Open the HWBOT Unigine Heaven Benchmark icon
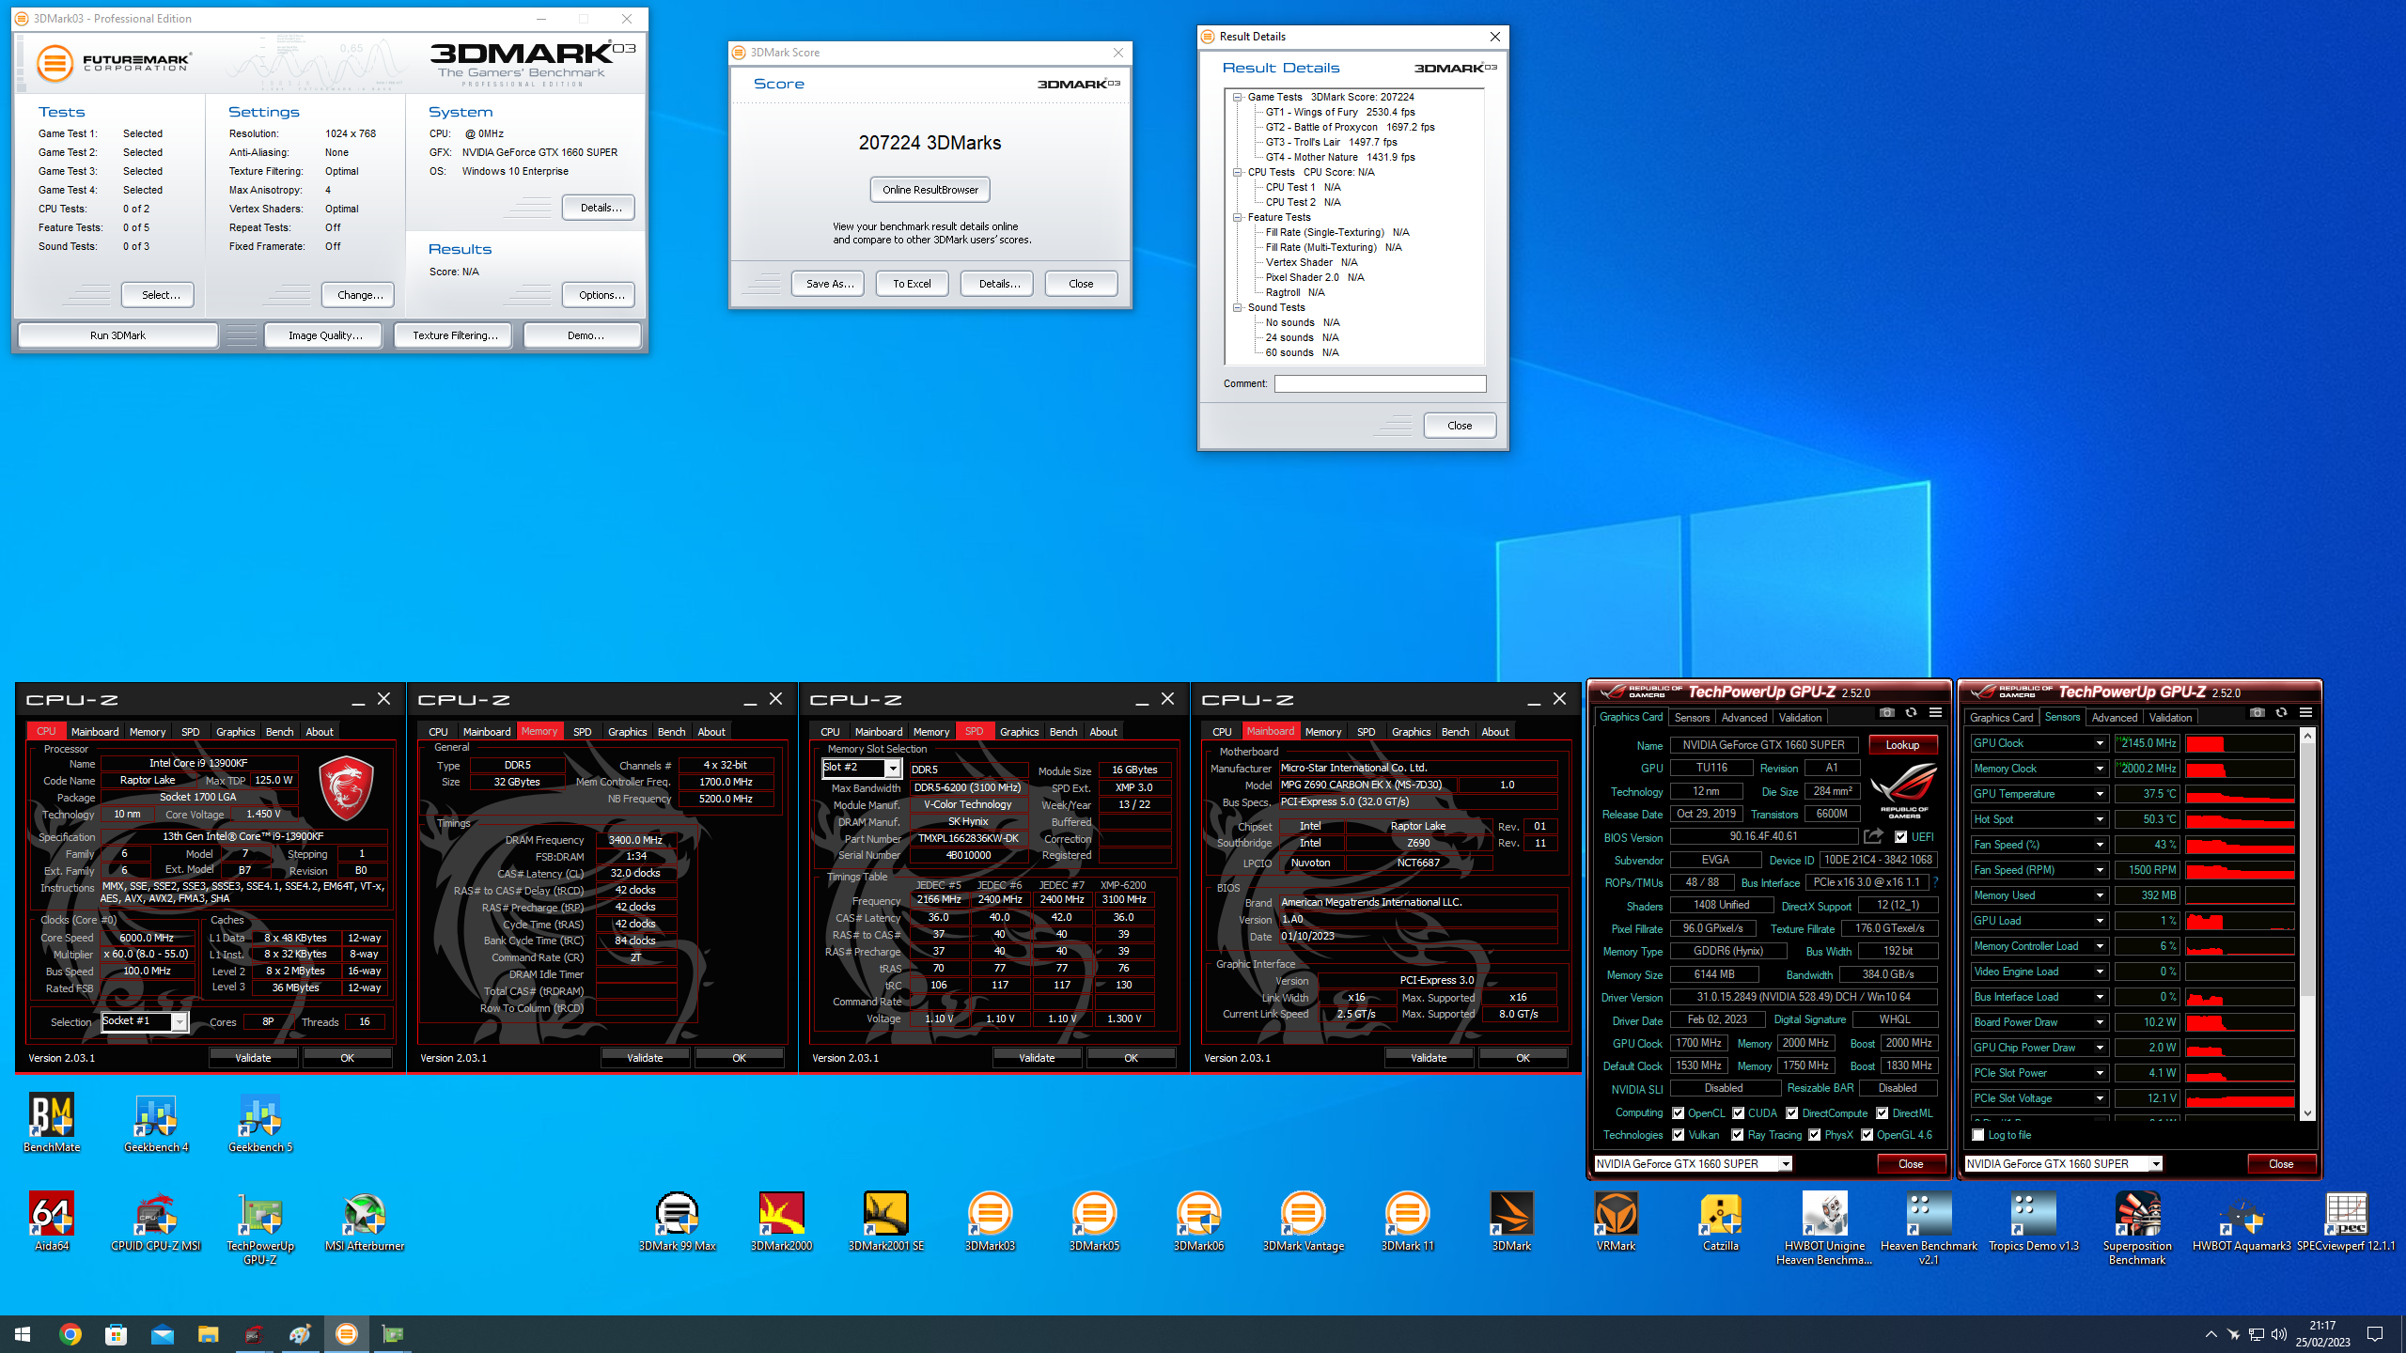The image size is (2406, 1353). coord(1824,1228)
